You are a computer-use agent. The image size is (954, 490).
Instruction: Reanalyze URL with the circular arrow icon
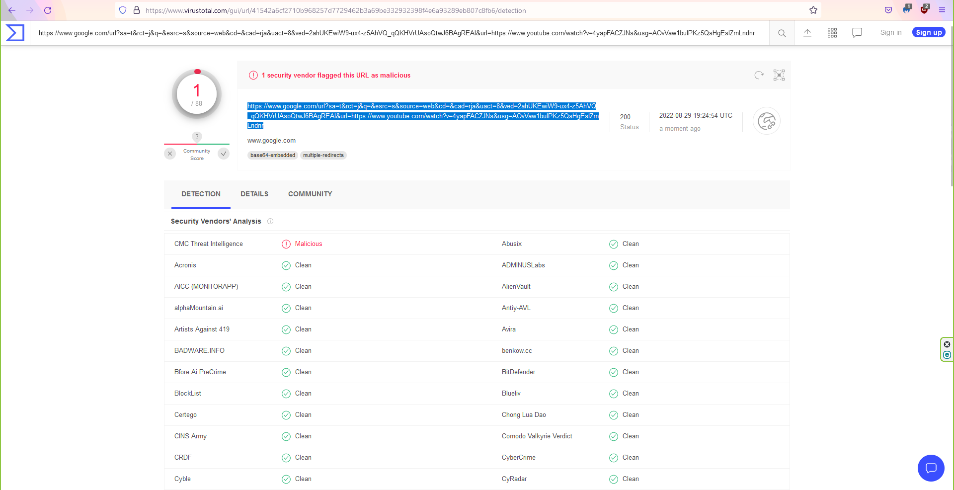click(x=759, y=75)
